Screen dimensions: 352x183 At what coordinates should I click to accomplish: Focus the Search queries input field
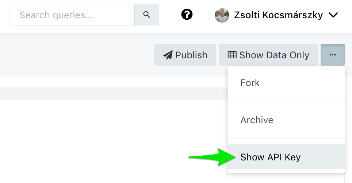coord(72,15)
